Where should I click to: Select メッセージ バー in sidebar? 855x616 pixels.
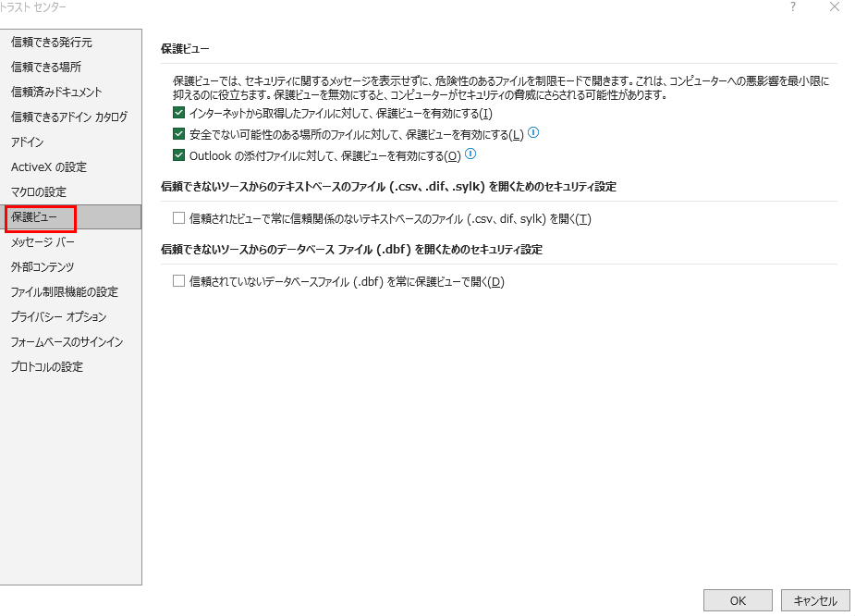click(43, 241)
